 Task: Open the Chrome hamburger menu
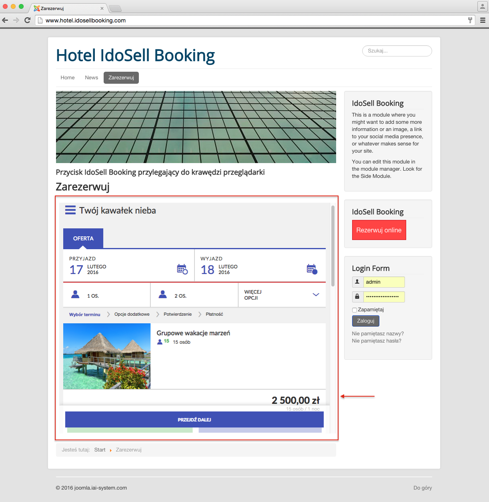[483, 20]
